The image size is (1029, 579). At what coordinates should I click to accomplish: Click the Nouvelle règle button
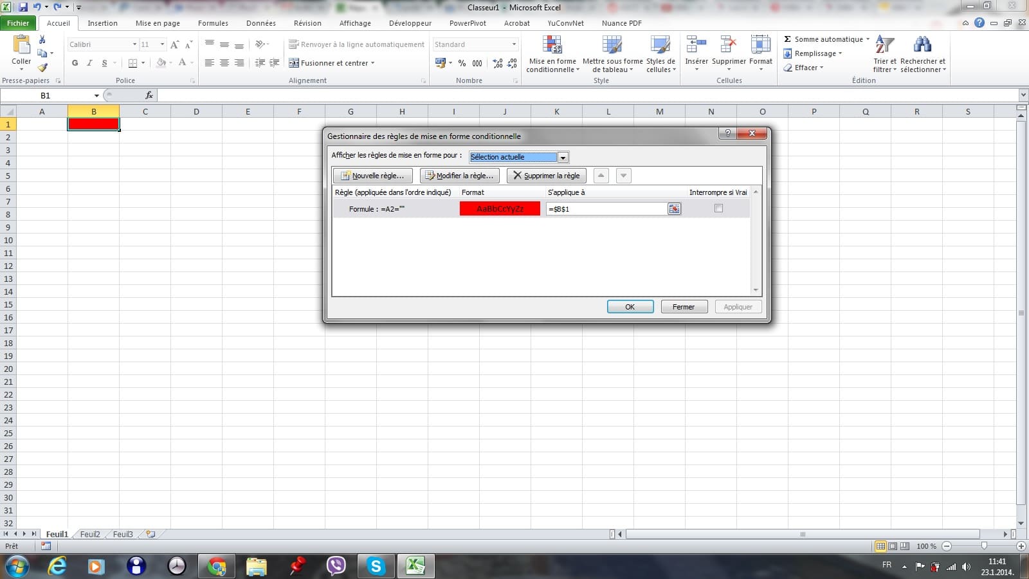372,176
